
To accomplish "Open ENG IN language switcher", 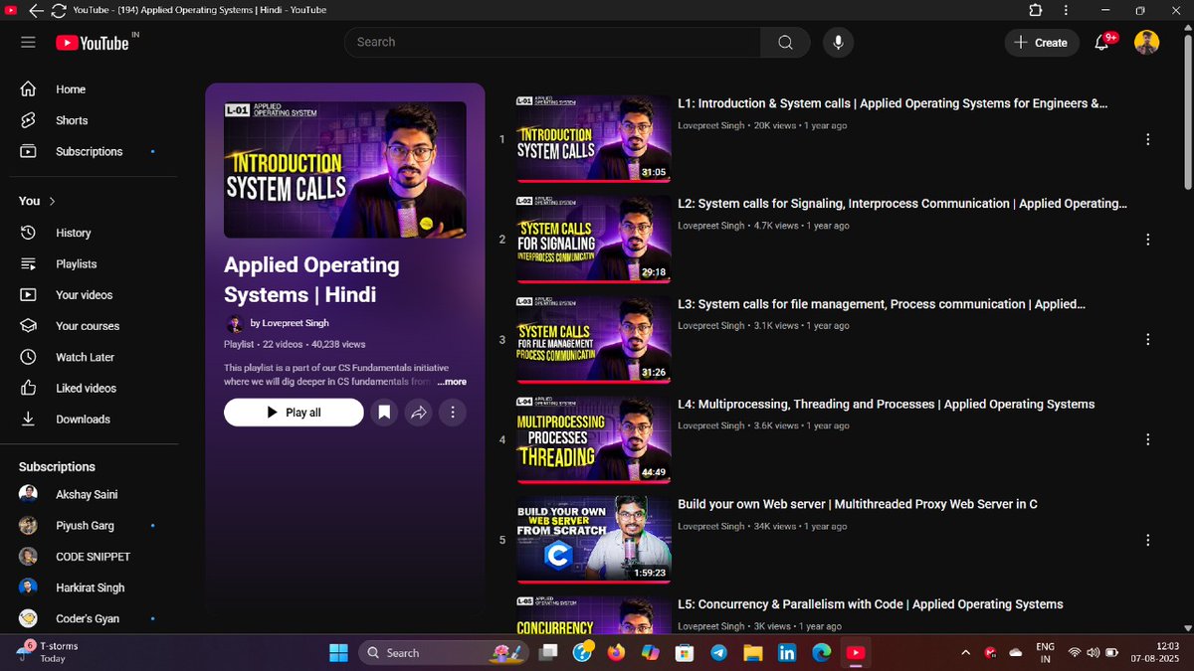I will click(1045, 652).
